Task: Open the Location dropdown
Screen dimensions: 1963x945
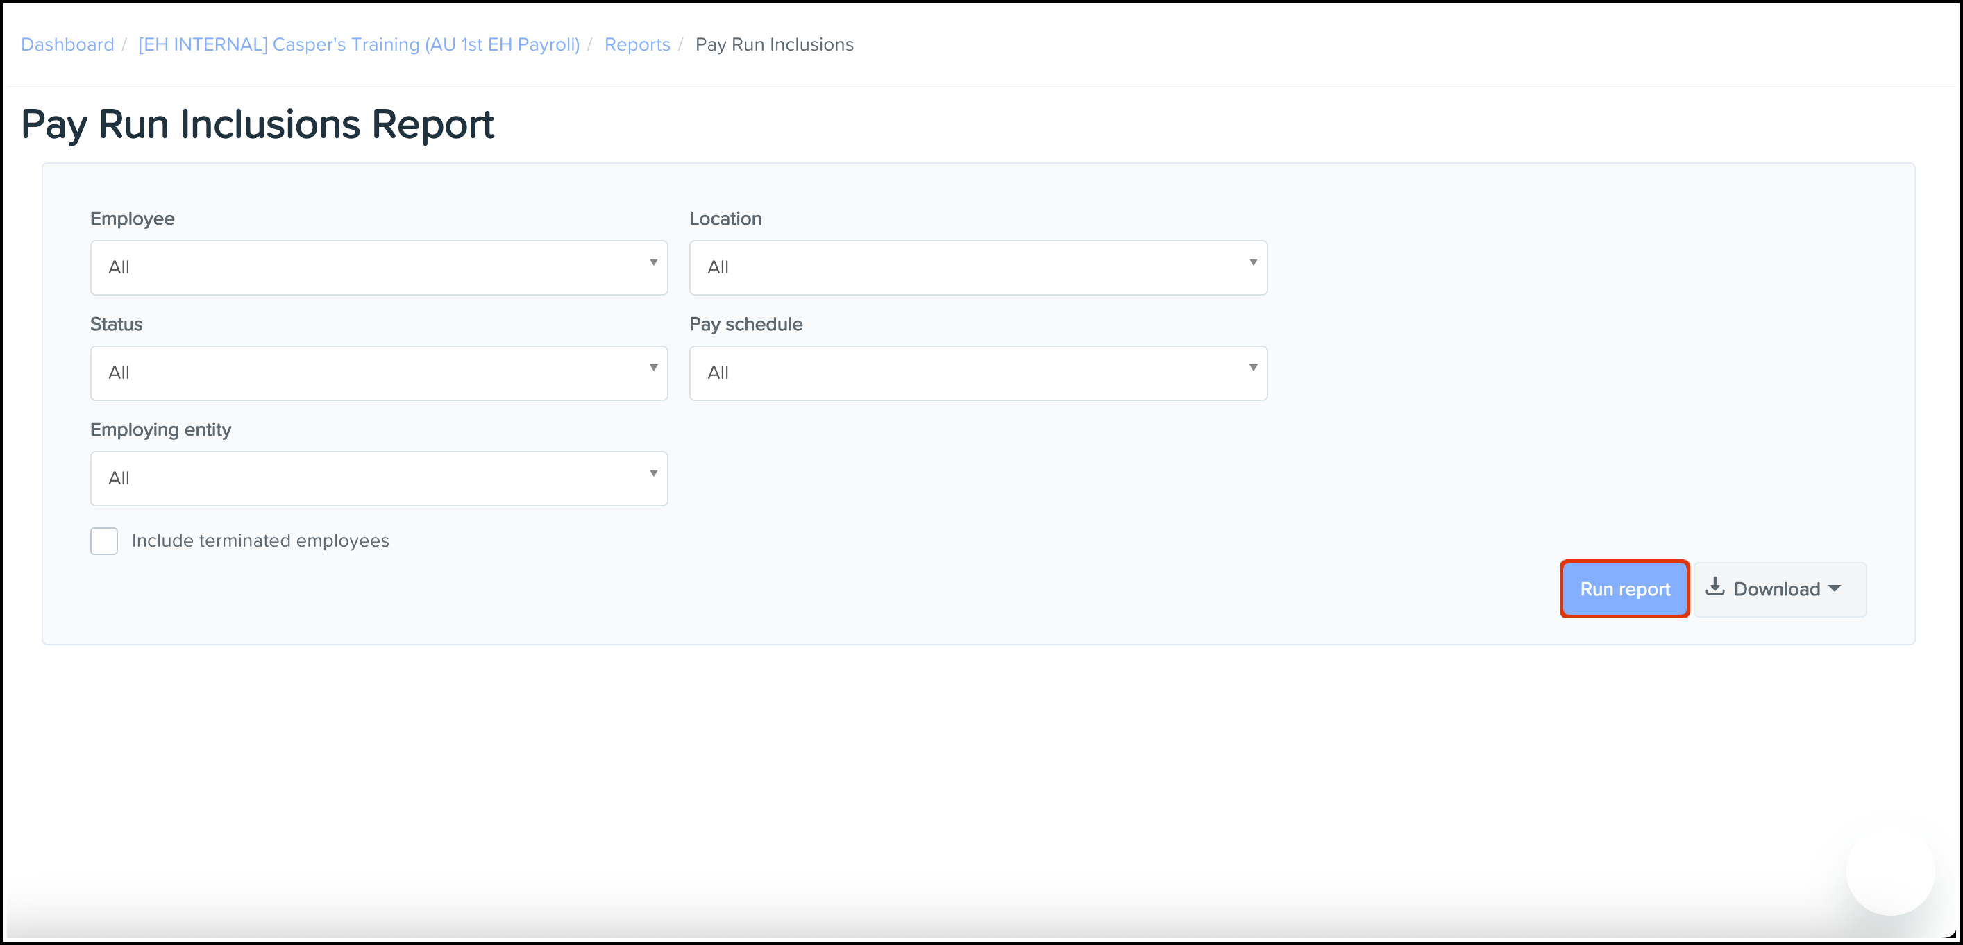Action: click(x=978, y=267)
